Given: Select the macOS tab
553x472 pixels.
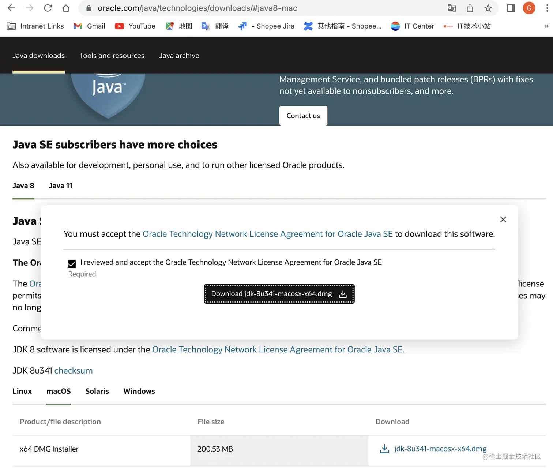Looking at the screenshot, I should 59,391.
